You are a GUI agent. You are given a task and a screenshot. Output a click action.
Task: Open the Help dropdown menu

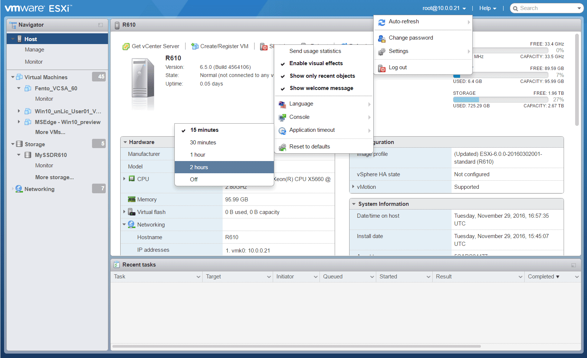[488, 8]
